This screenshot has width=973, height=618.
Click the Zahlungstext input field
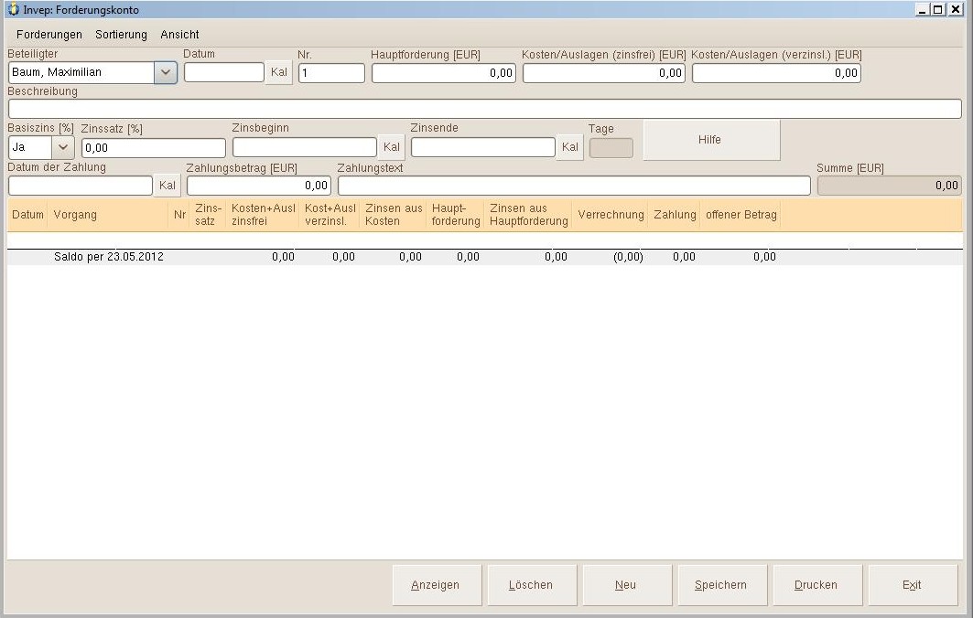(x=574, y=186)
